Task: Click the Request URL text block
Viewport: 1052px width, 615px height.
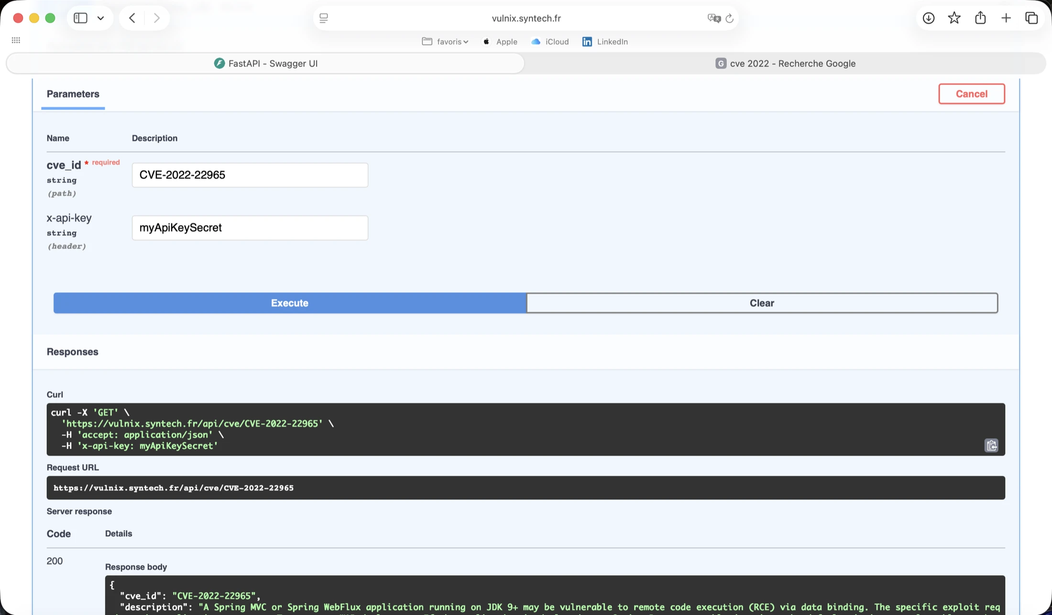Action: [x=526, y=488]
